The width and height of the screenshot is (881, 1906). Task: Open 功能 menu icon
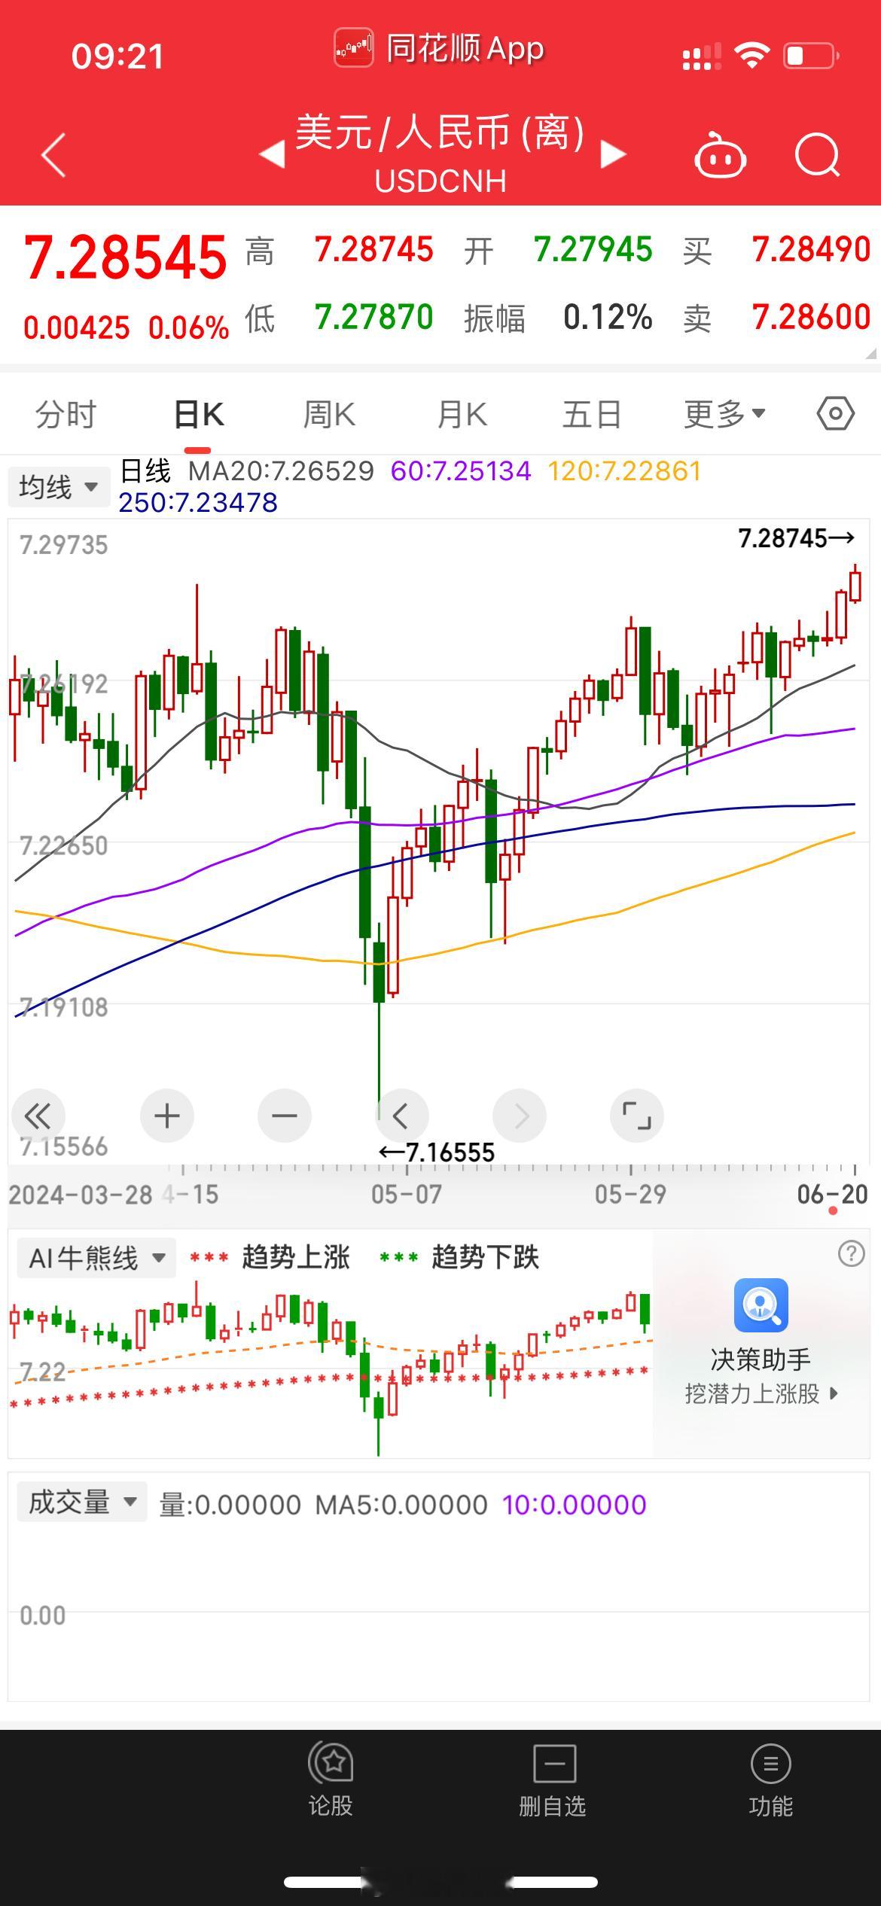[x=771, y=1780]
